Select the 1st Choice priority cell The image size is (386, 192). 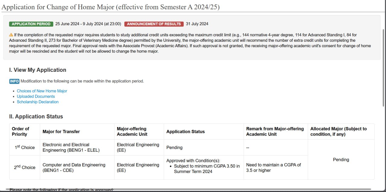[x=25, y=148]
